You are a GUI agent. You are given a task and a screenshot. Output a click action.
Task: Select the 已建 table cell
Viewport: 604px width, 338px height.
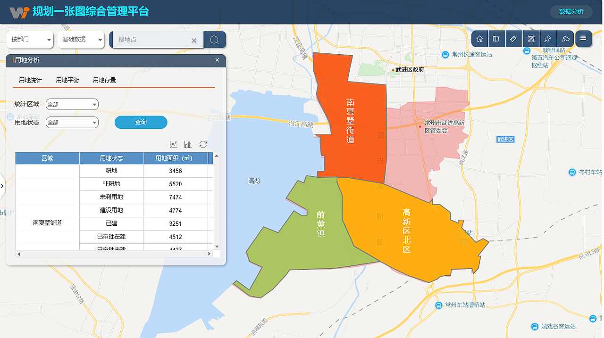(x=111, y=223)
